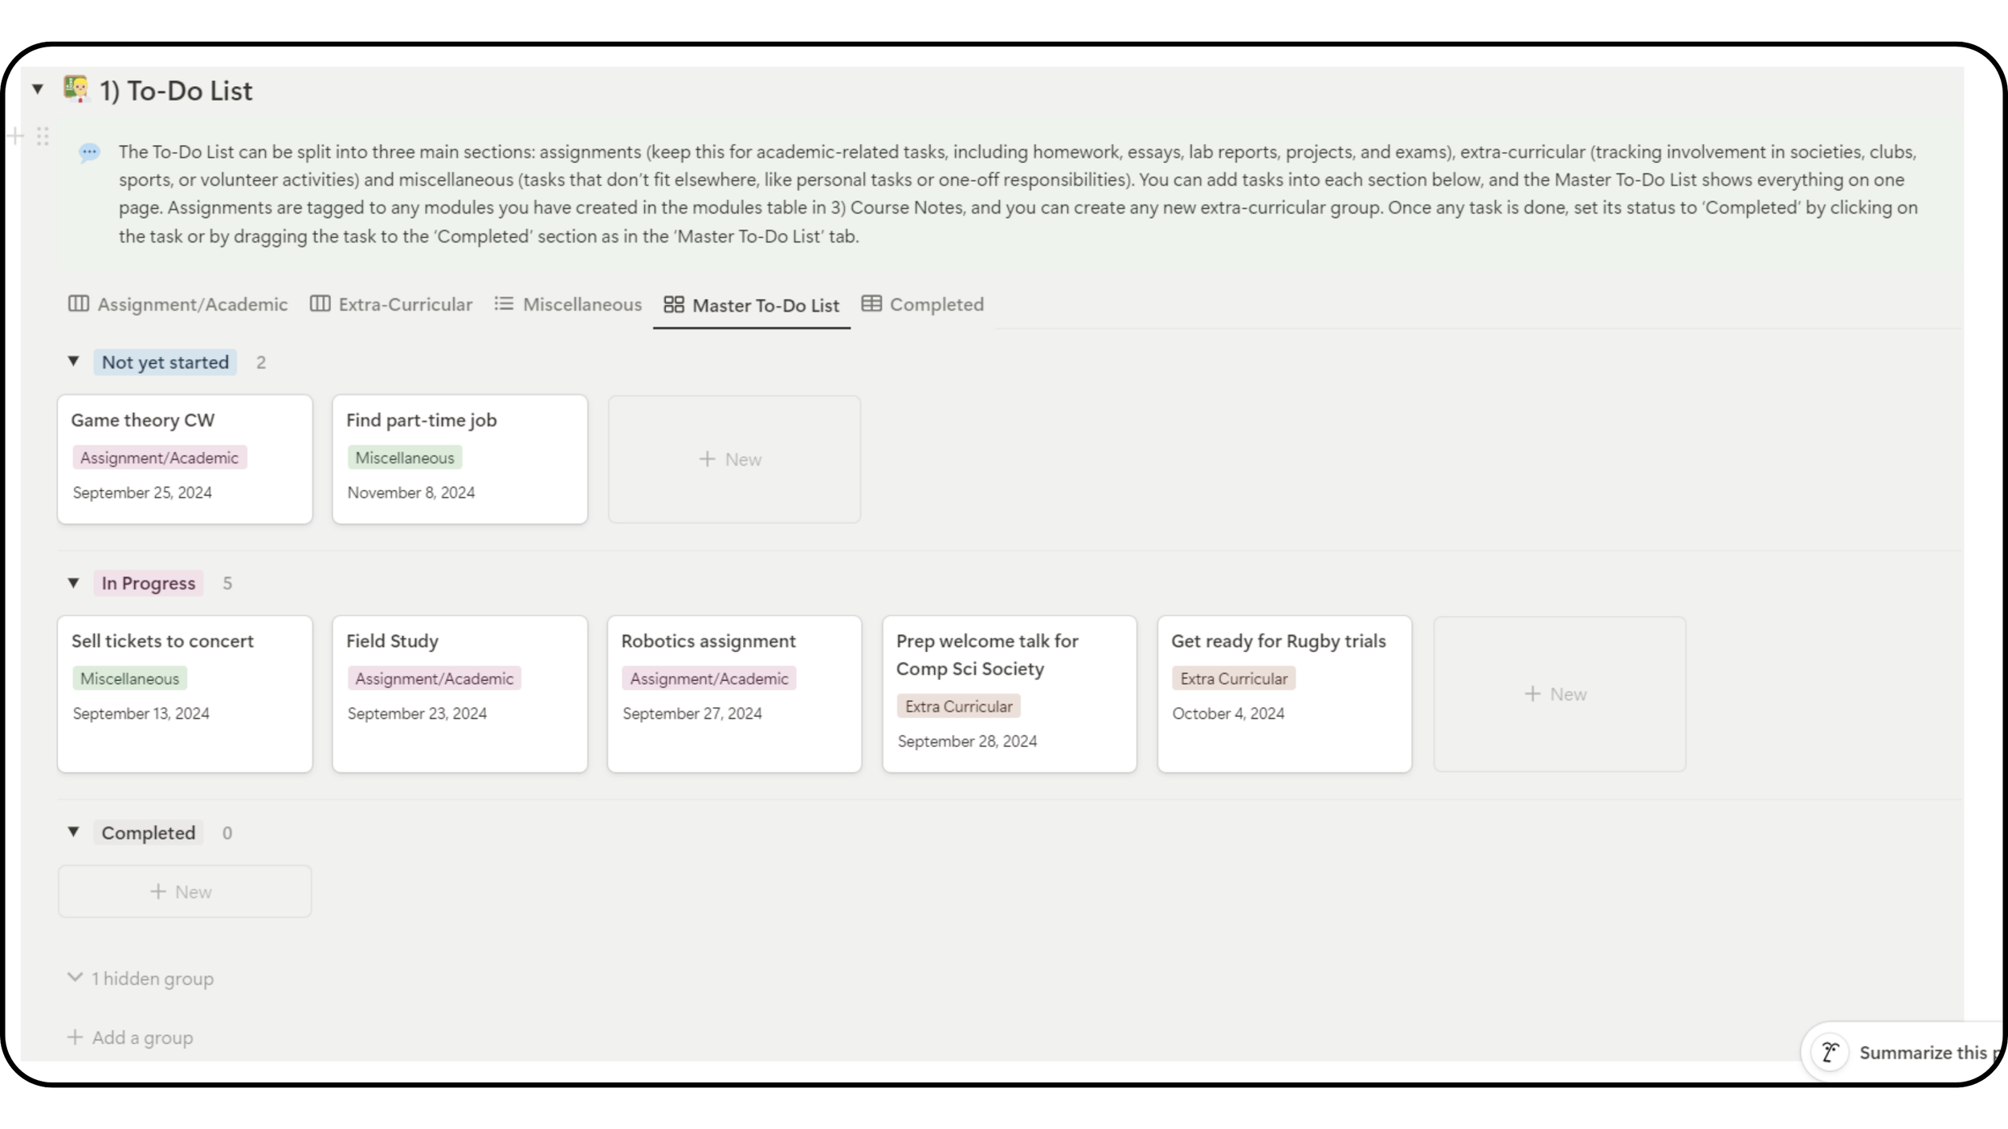Click the table icon of Completed tab
The height and width of the screenshot is (1129, 2008).
pyautogui.click(x=871, y=304)
